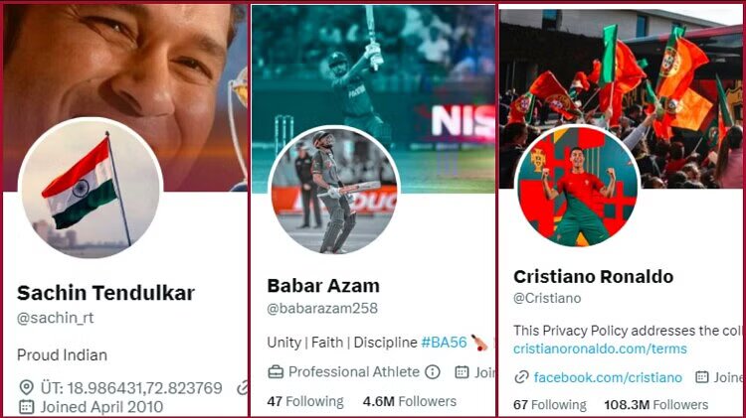Open Sachin Tendulkar's Indian flag profile picture
This screenshot has width=746, height=418.
point(91,188)
